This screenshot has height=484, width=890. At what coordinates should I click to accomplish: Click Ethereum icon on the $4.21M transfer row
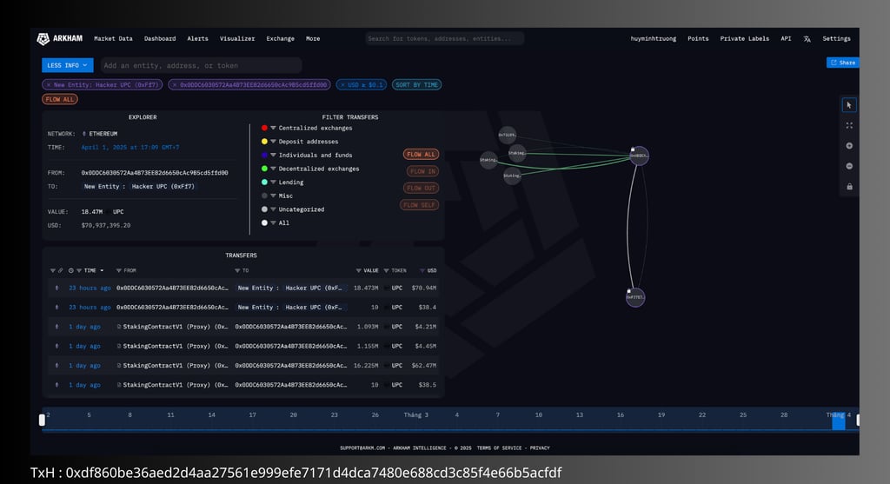56,327
